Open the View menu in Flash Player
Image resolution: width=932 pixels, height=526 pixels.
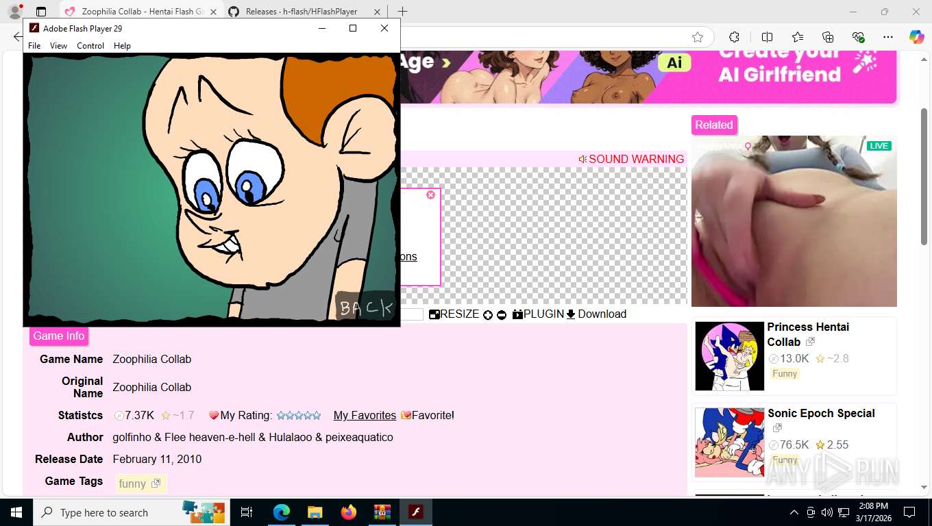[x=58, y=46]
